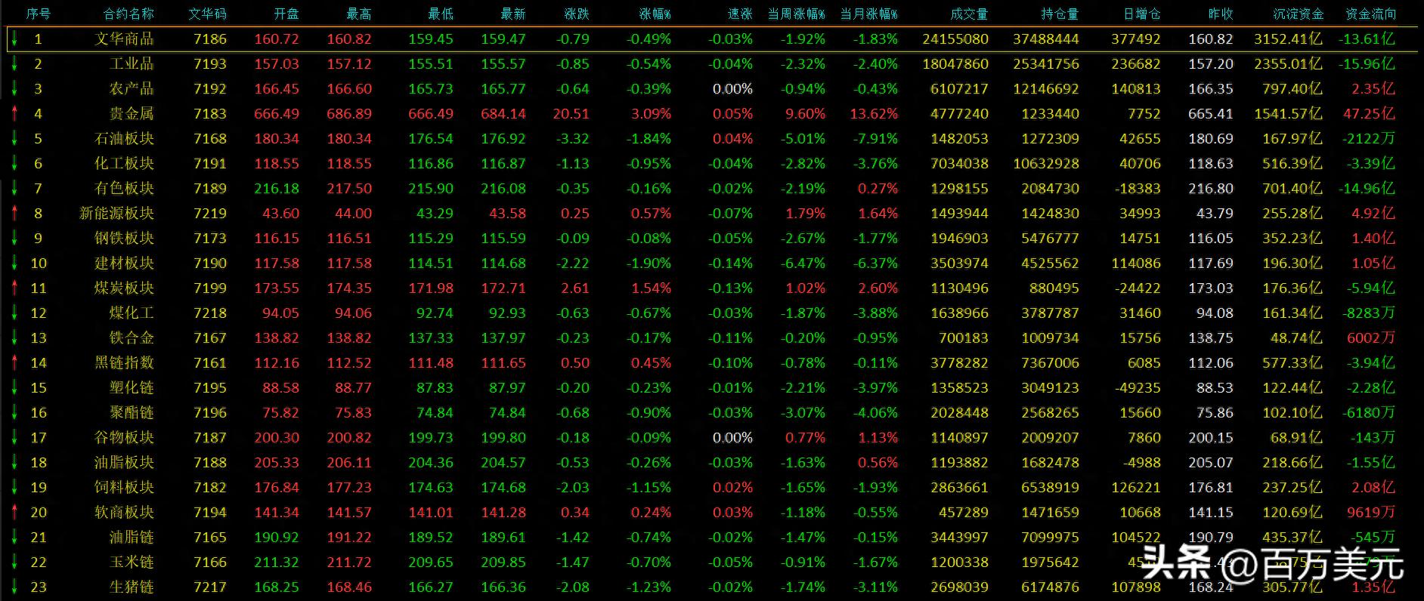Click the red up arrow beside 贵金属
1424x601 pixels.
14,114
